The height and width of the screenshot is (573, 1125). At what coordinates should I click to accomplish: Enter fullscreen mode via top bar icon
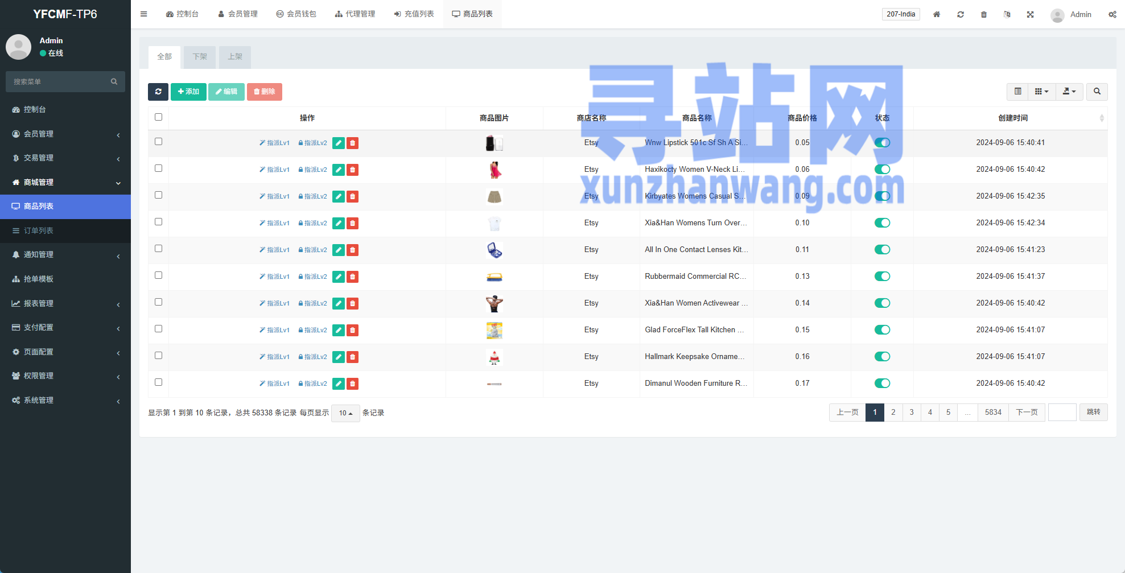[1030, 14]
